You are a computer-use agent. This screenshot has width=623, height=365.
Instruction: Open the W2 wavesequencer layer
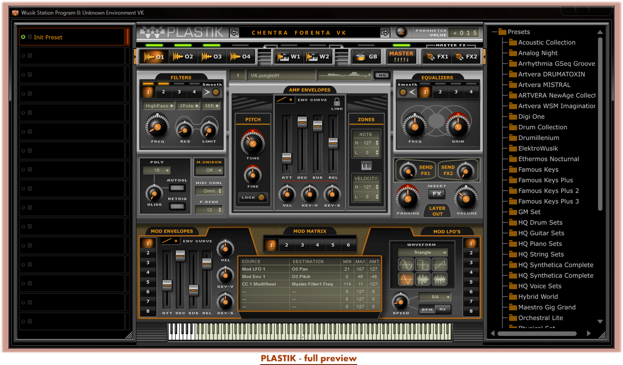pyautogui.click(x=318, y=56)
